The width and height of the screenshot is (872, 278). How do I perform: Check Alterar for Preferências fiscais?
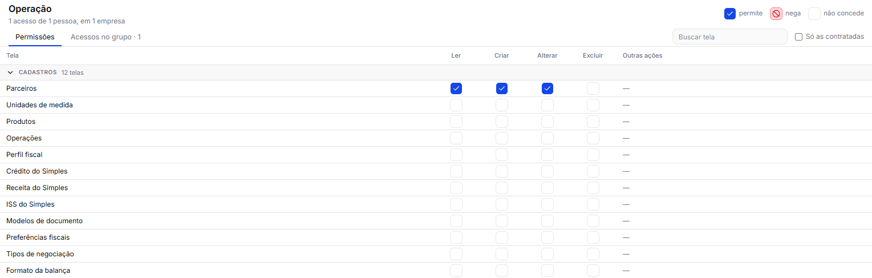coord(547,237)
